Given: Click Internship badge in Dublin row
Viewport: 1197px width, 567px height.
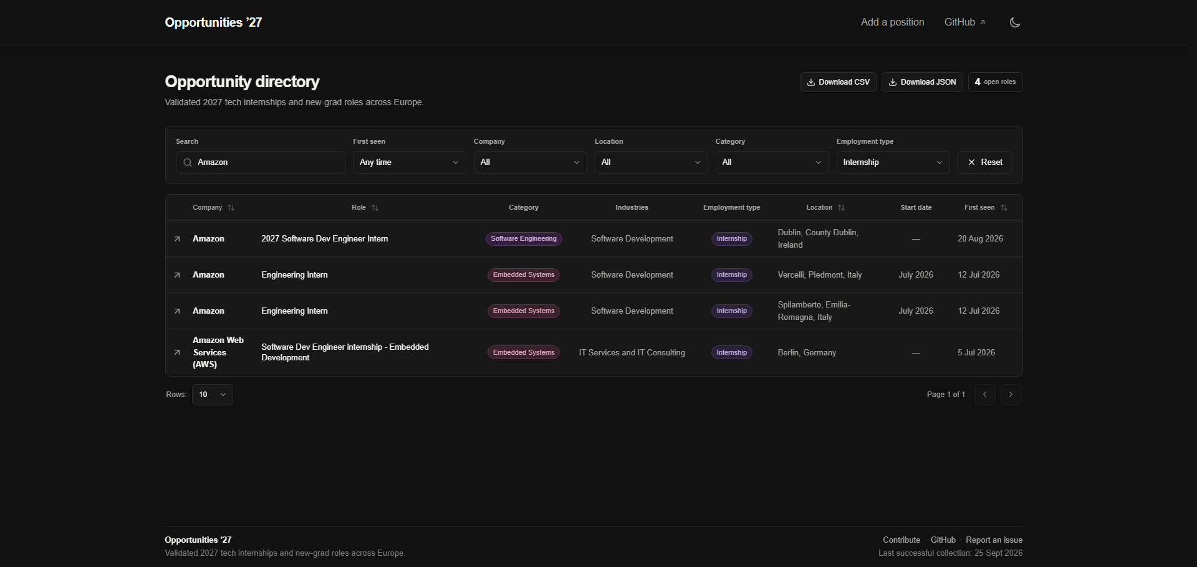Looking at the screenshot, I should click(x=732, y=239).
